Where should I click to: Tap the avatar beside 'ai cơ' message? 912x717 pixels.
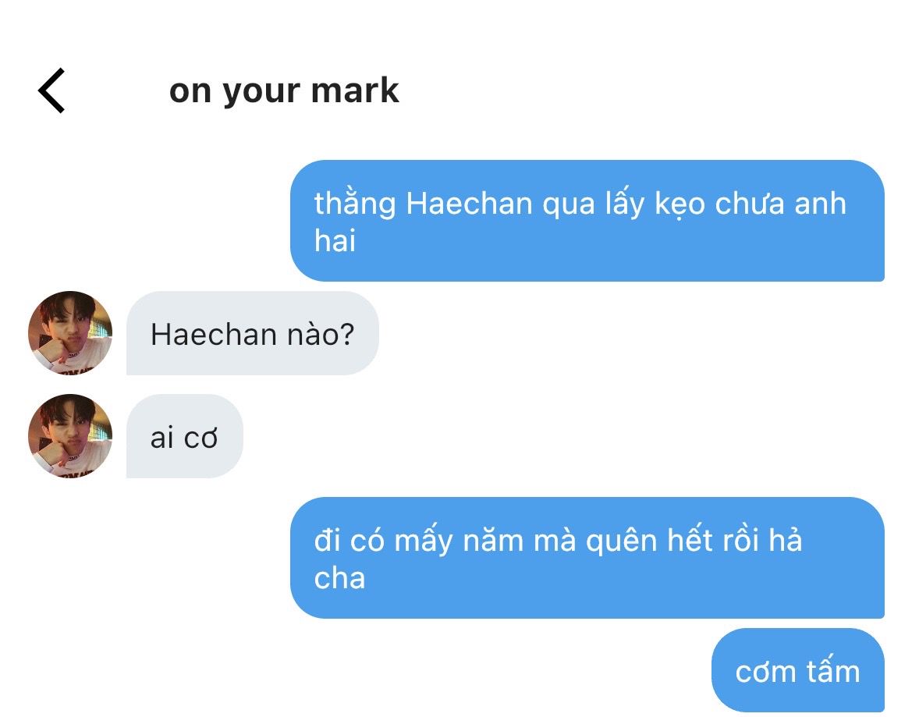click(x=70, y=436)
